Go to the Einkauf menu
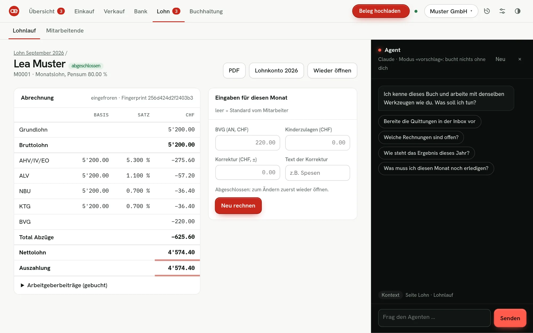Viewport: 533px width, 333px height. click(84, 11)
